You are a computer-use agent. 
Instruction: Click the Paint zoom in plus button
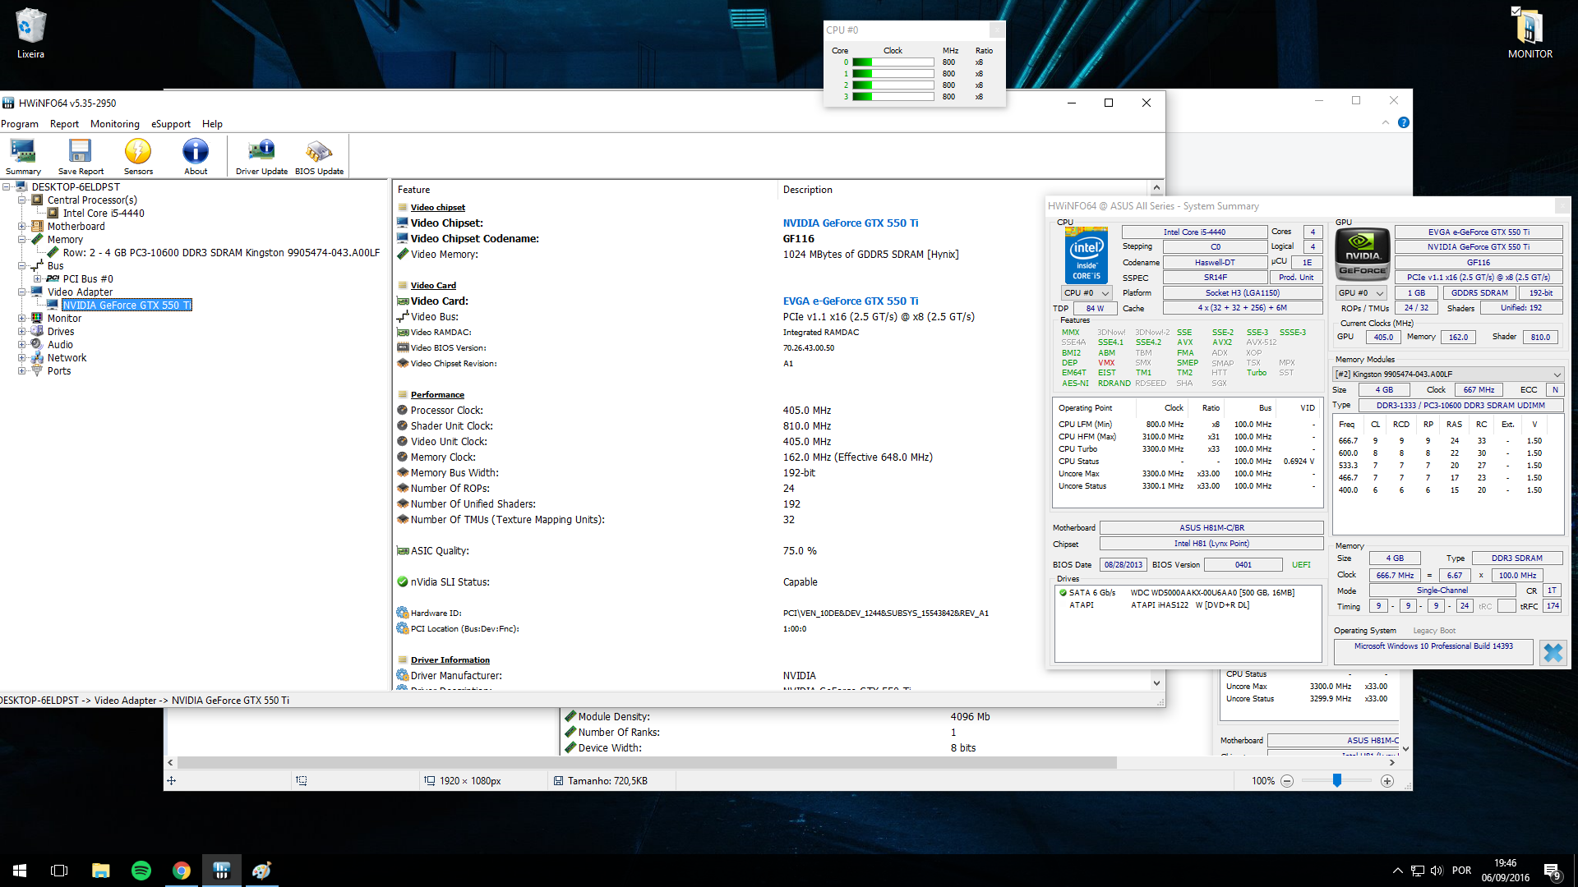pos(1387,781)
